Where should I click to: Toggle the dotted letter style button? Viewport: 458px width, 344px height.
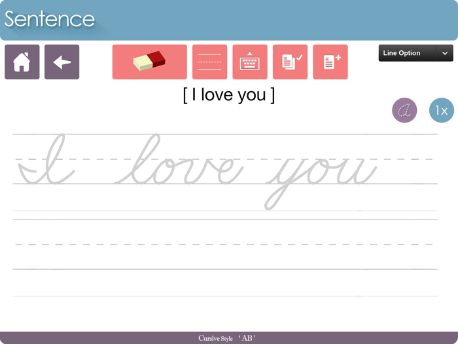[x=404, y=110]
